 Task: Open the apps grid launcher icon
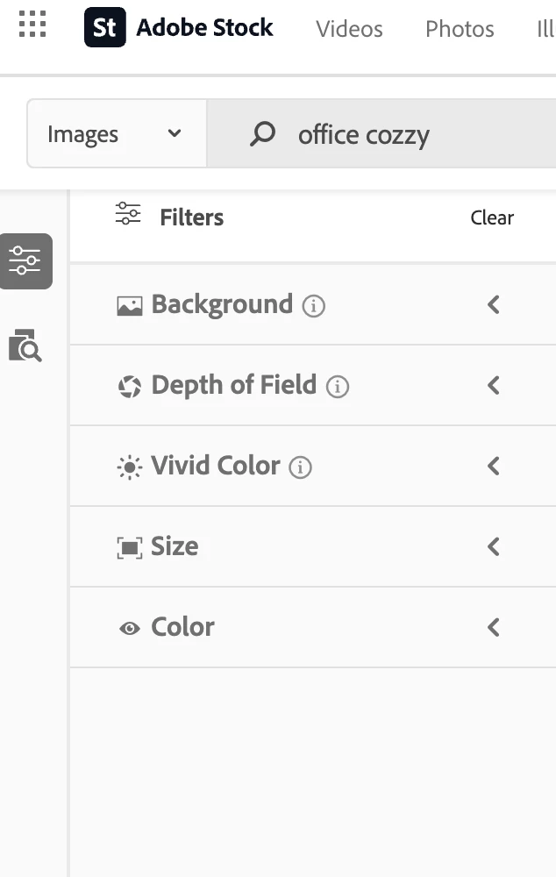point(32,25)
